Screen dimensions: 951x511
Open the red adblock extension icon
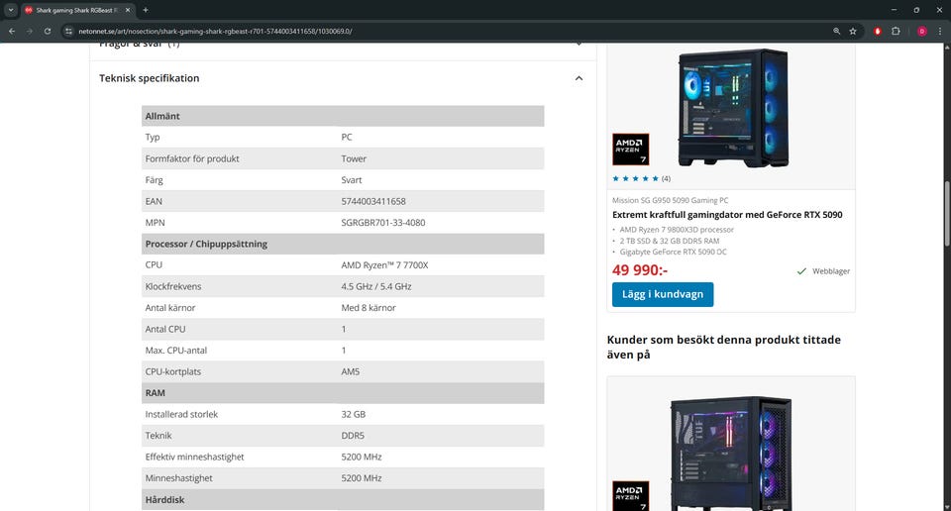point(877,31)
